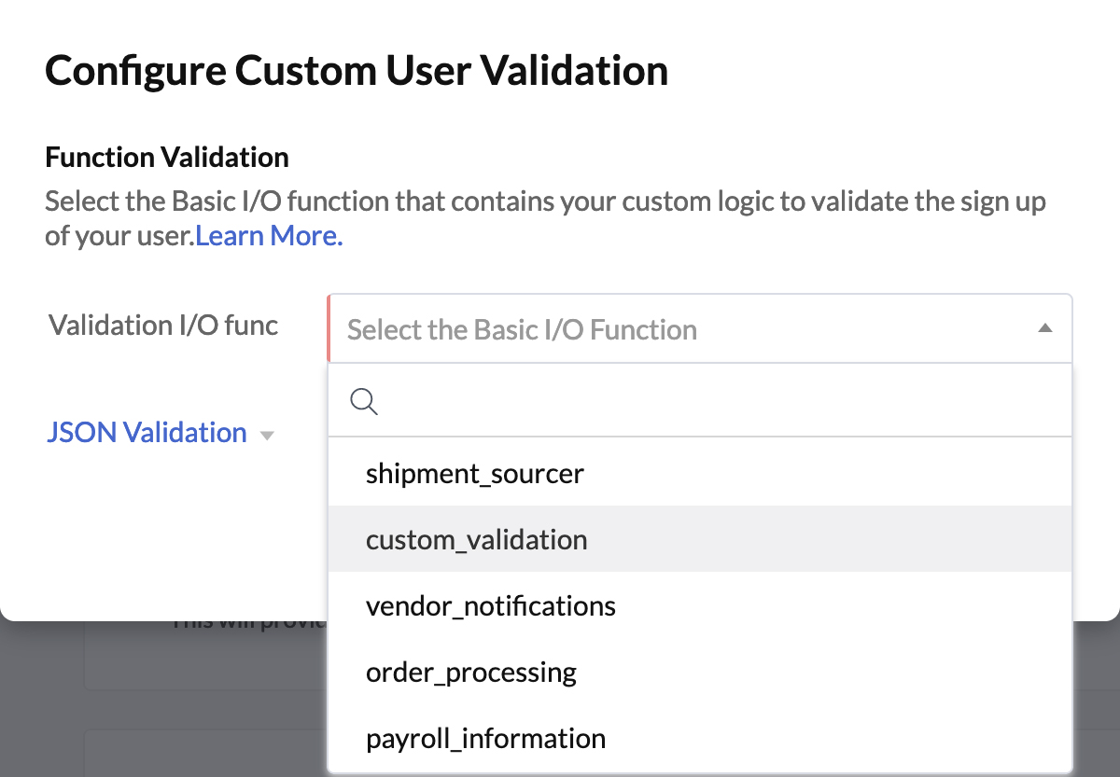
Task: Click the description text under Function Validation
Action: point(544,217)
